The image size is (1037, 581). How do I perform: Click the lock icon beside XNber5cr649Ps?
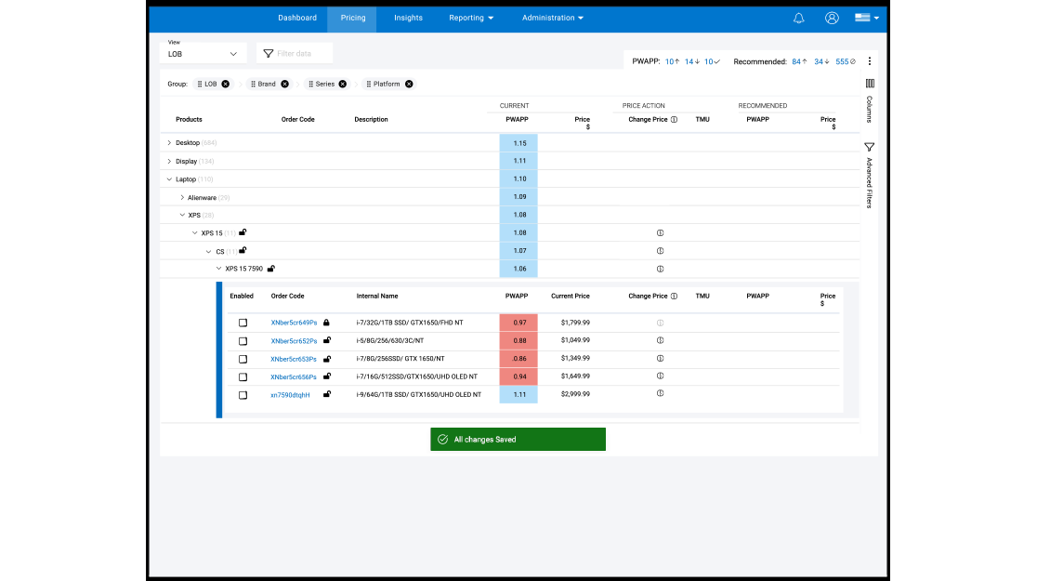[x=326, y=323]
